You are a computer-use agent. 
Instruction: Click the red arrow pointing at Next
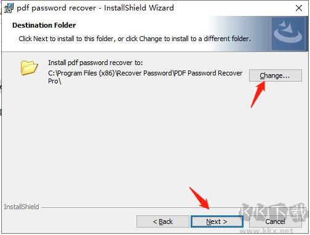click(x=199, y=198)
